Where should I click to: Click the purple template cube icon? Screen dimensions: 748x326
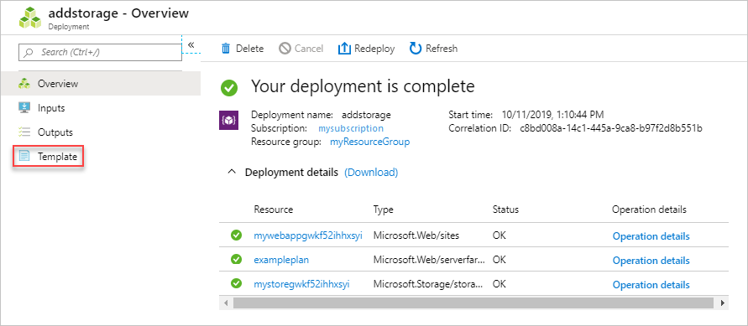(228, 121)
